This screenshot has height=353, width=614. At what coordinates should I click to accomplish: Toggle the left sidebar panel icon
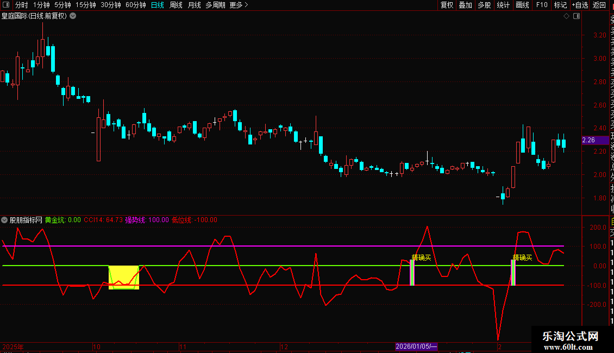[x=7, y=5]
